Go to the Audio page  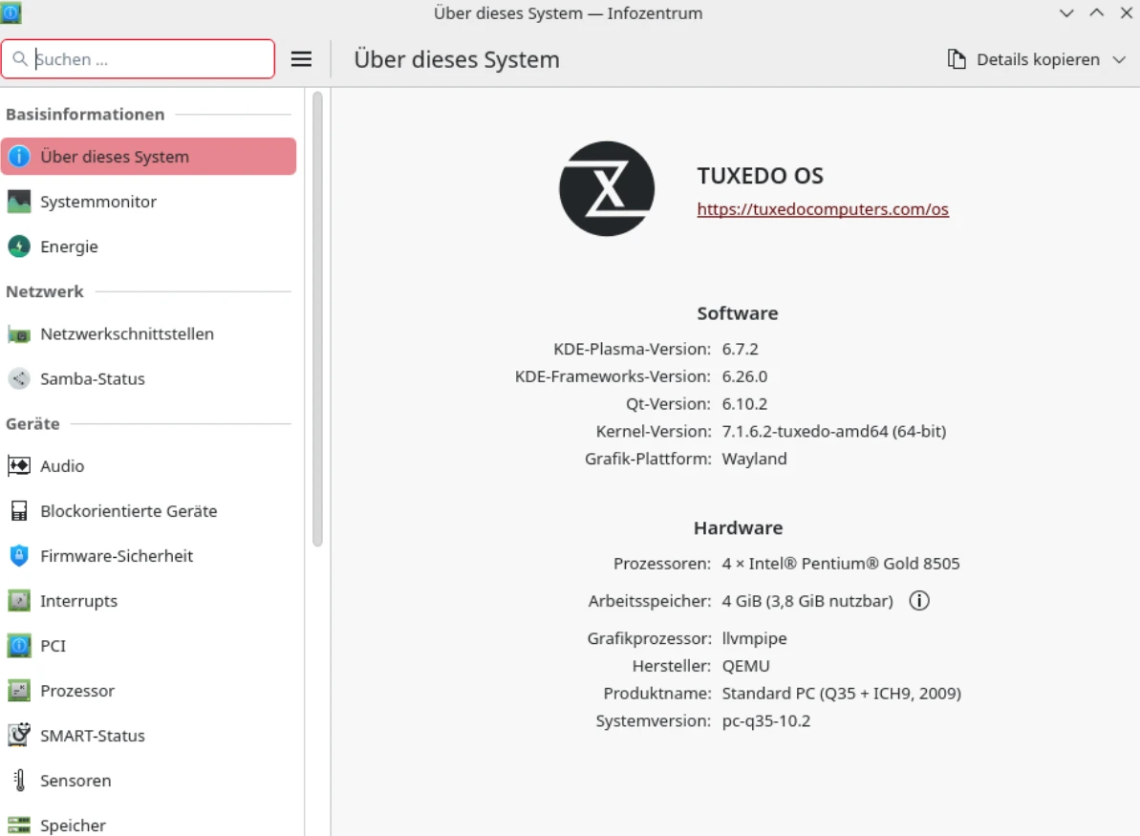pyautogui.click(x=148, y=466)
